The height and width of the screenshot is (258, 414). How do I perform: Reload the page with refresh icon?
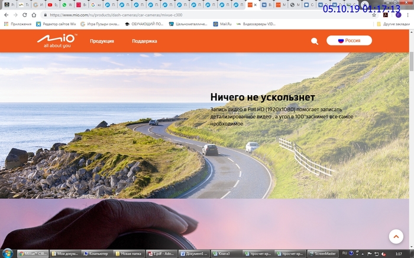(25, 15)
